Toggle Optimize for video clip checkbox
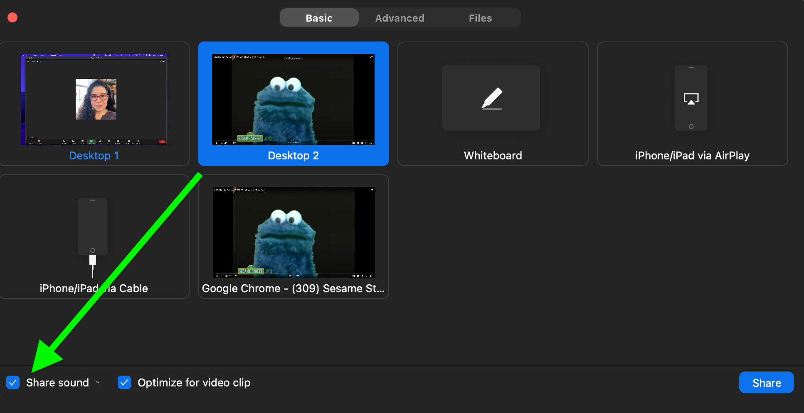 coord(124,382)
